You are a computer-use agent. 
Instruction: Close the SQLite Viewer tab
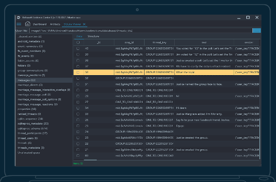(x=84, y=24)
